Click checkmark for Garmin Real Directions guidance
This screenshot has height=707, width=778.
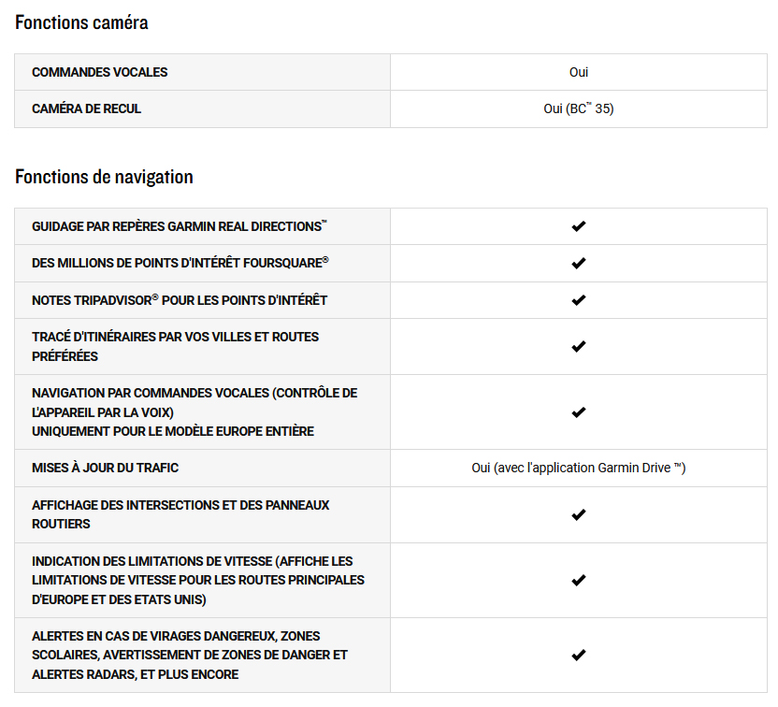click(x=579, y=226)
